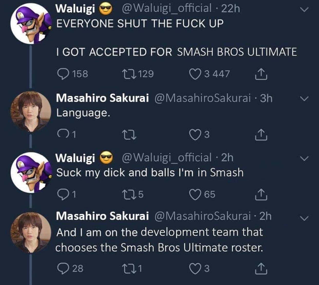Share Sakurai's development team tweet
Viewport: 319px width, 285px height.
(261, 268)
